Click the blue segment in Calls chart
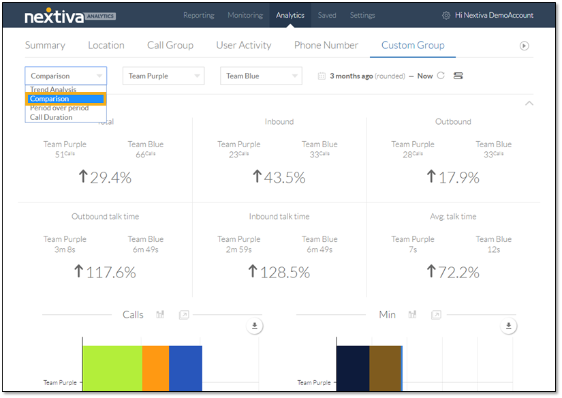Screen dimensions: 562x398 pyautogui.click(x=186, y=368)
